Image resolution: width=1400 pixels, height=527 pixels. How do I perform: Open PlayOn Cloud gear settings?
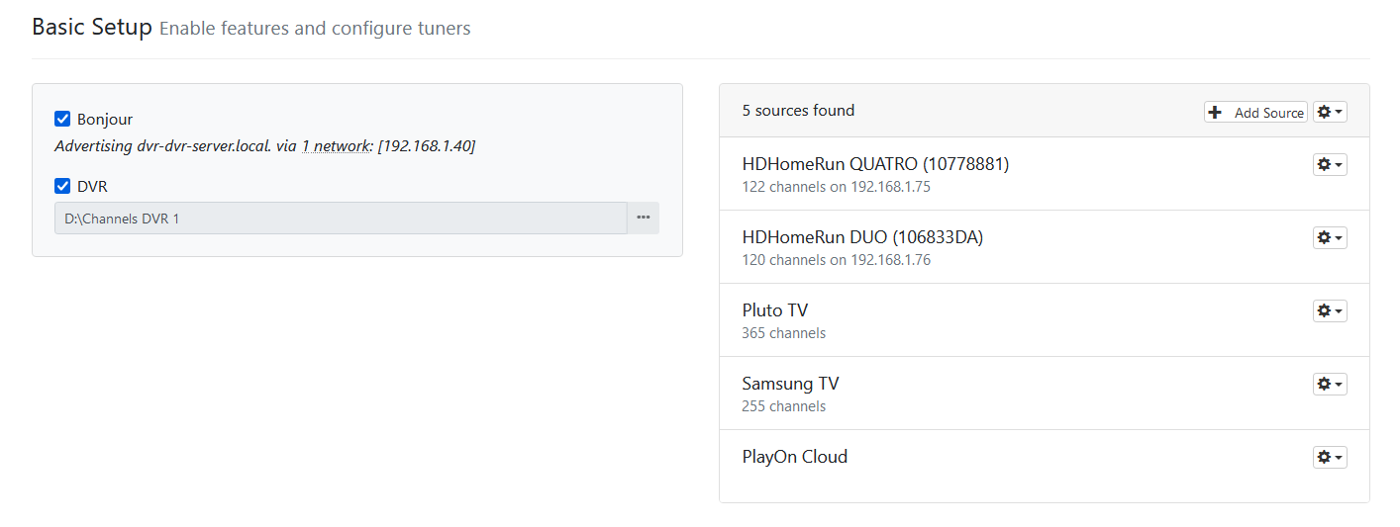click(x=1329, y=458)
